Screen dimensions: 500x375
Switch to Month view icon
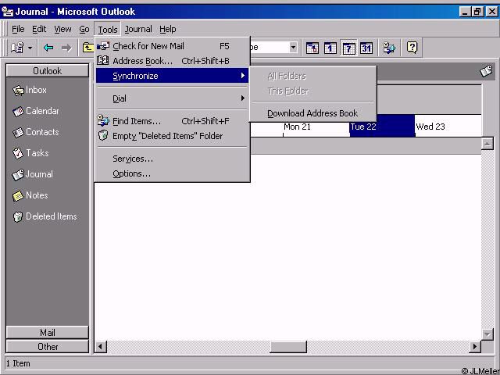coord(366,48)
